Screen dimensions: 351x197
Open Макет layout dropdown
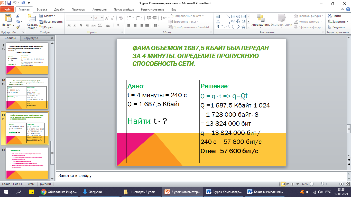coord(48,16)
